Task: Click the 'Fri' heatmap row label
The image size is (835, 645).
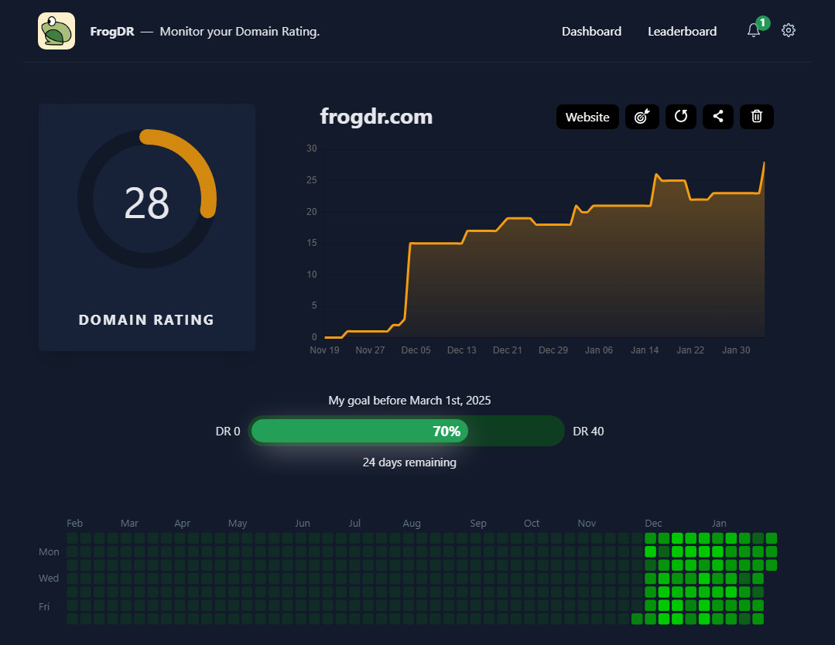Action: point(43,606)
